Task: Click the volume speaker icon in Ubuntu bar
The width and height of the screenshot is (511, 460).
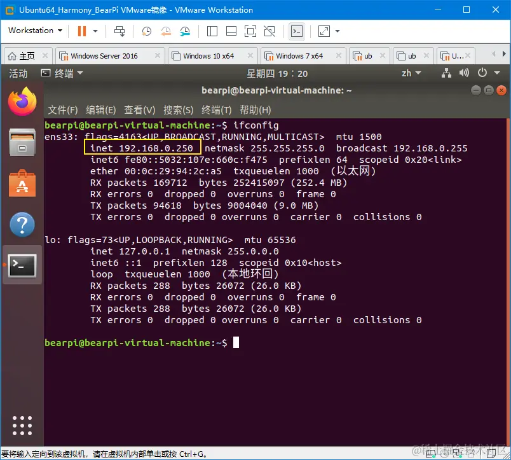Action: [x=464, y=73]
